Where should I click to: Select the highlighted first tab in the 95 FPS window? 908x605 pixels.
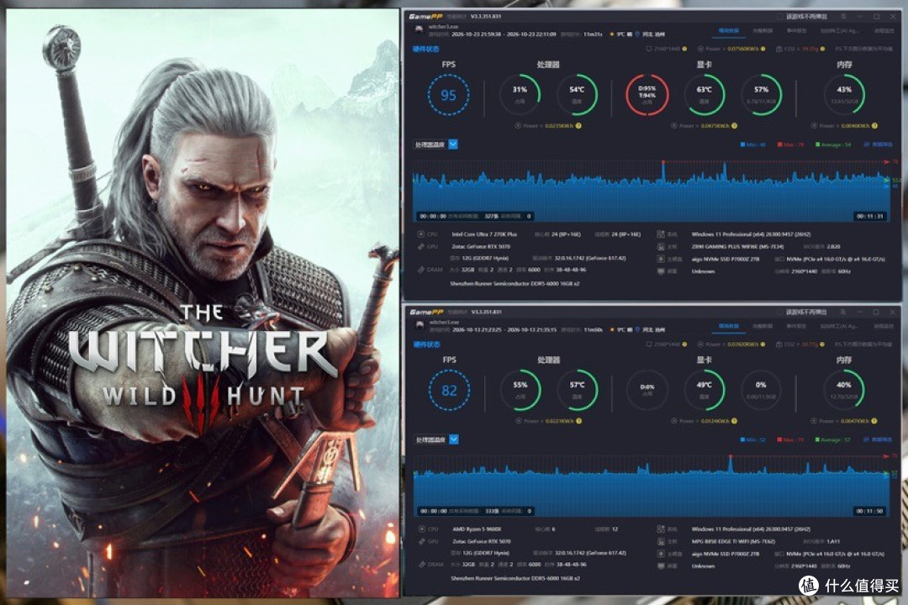coord(728,31)
